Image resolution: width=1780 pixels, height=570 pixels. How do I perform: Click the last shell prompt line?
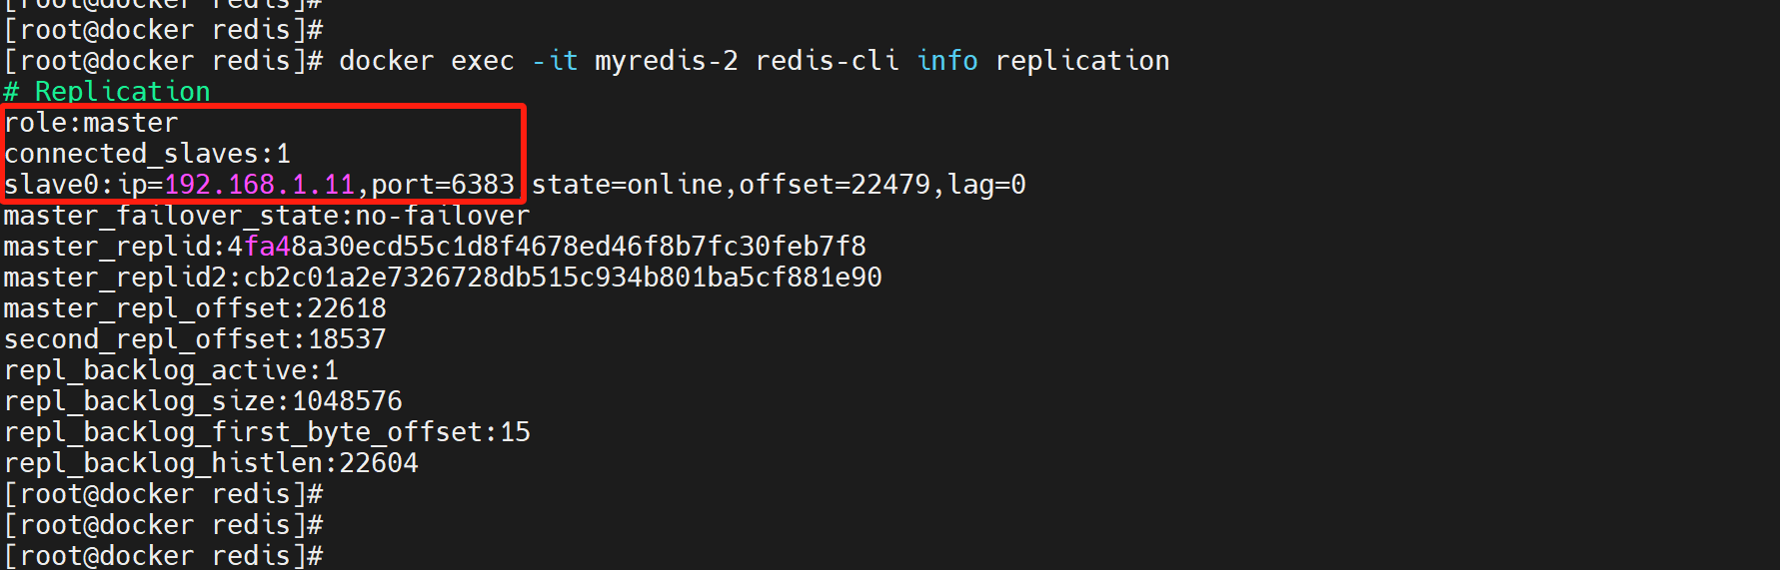(x=163, y=556)
